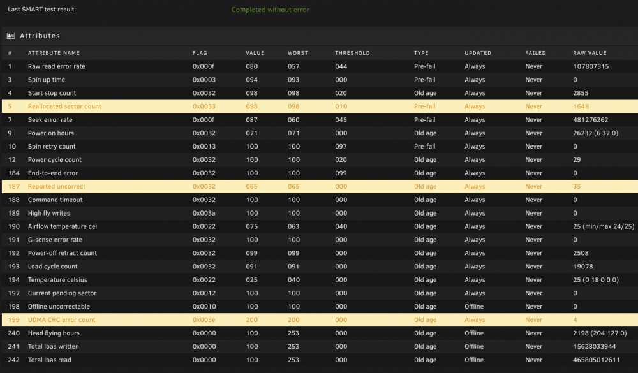Click raw value 2508
The image size is (638, 373).
tap(581, 253)
